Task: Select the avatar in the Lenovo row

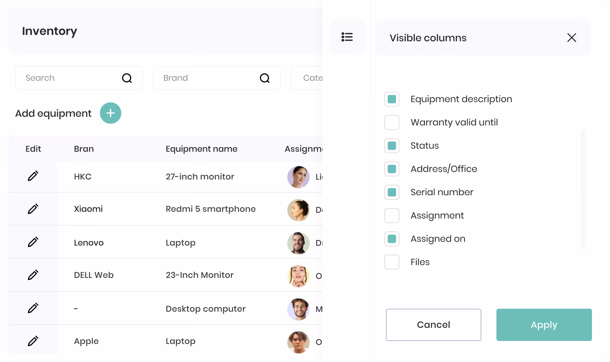Action: pos(298,243)
